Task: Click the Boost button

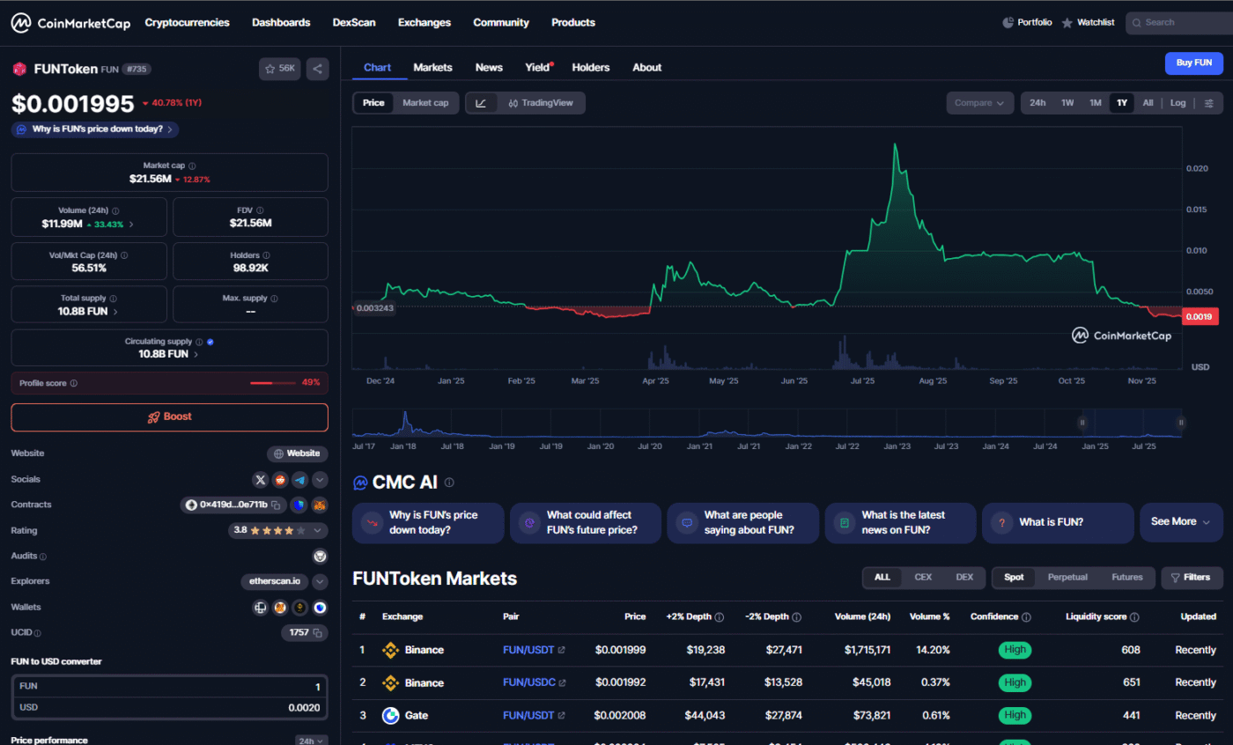Action: (169, 417)
